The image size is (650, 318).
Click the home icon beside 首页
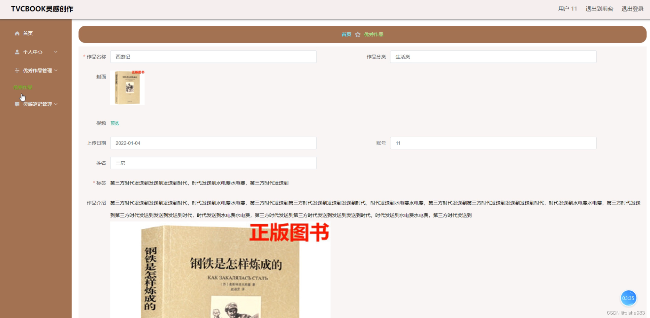pos(17,33)
